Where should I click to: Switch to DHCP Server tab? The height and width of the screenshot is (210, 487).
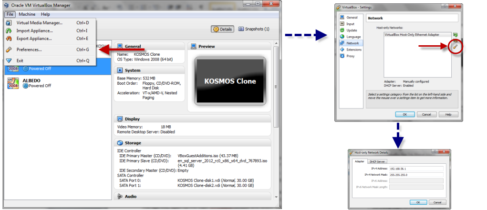pos(377,161)
